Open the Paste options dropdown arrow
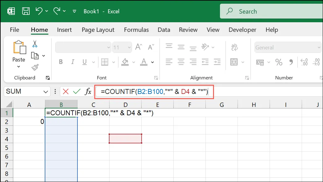Image resolution: width=323 pixels, height=182 pixels. click(19, 67)
